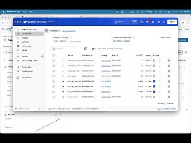Delete the loving_ container with the trash icon

(x=169, y=71)
